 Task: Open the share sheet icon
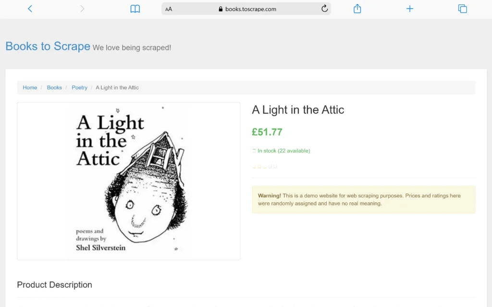[x=357, y=9]
